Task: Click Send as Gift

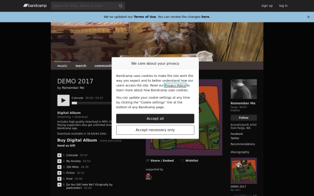Action: 66,146
